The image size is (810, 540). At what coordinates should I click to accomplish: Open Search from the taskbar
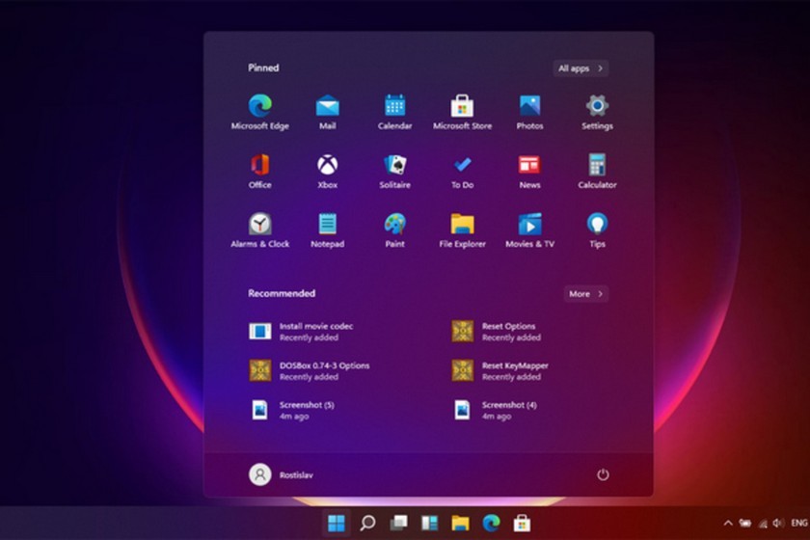click(367, 523)
